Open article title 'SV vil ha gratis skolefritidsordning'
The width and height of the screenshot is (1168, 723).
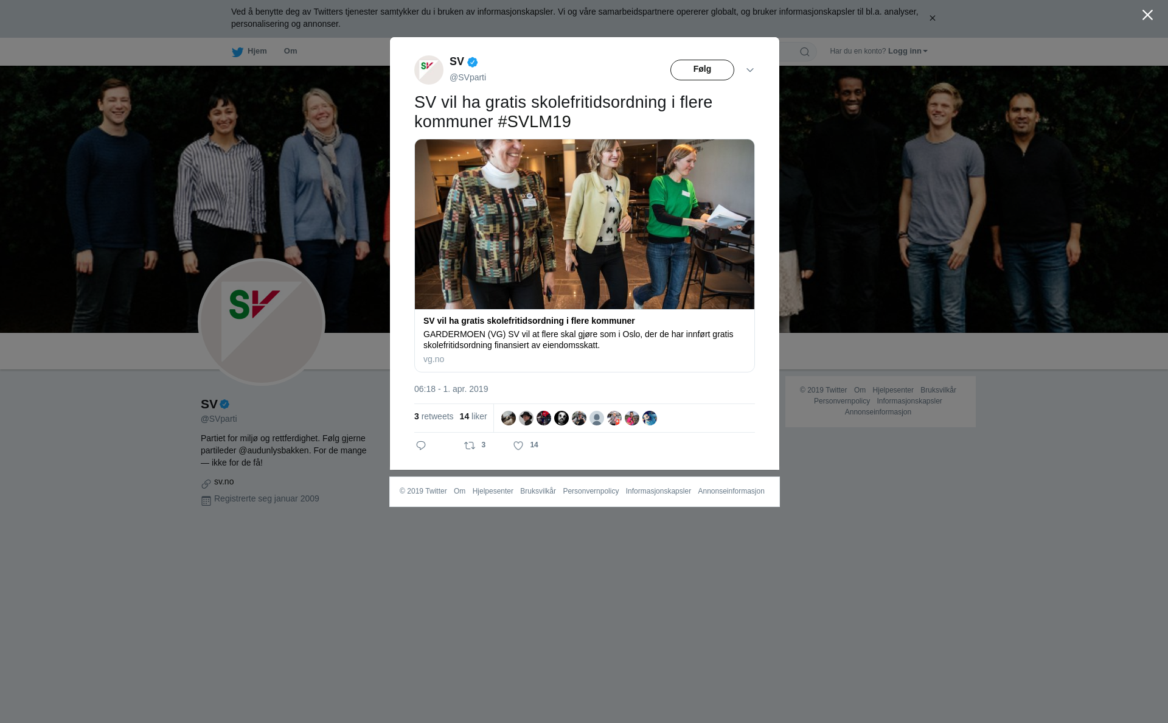pyautogui.click(x=529, y=321)
